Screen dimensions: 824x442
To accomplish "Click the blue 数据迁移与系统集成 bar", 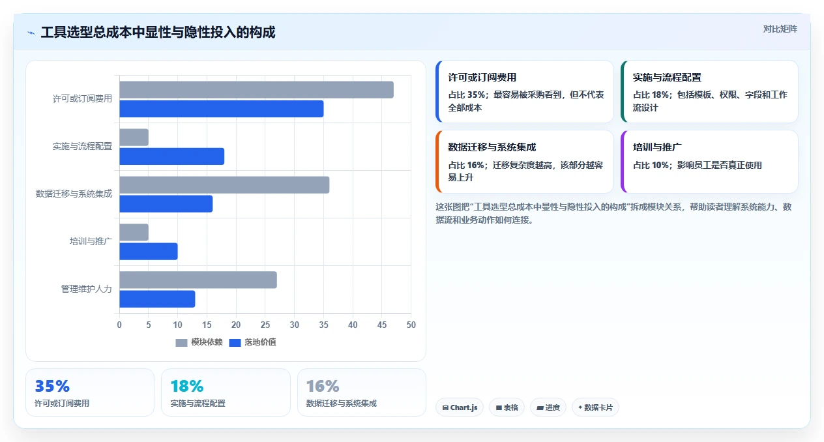I will click(x=166, y=204).
